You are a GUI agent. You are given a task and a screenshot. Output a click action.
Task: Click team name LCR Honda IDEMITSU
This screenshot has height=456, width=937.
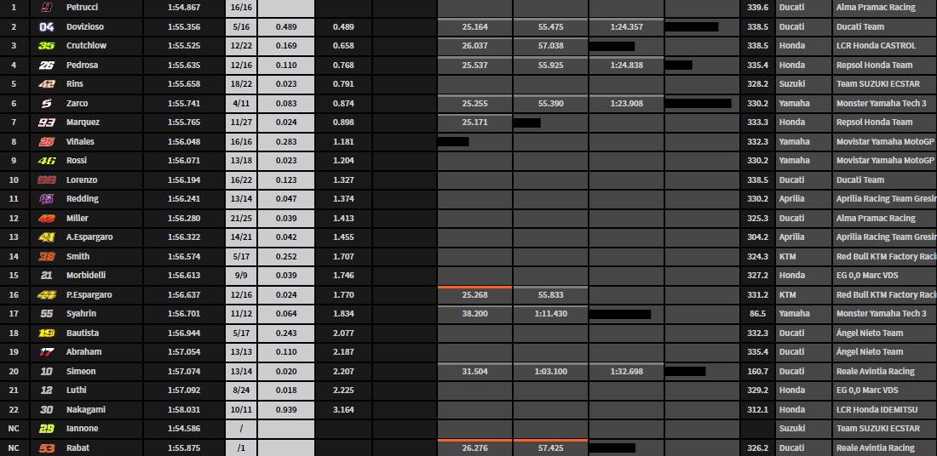point(877,409)
